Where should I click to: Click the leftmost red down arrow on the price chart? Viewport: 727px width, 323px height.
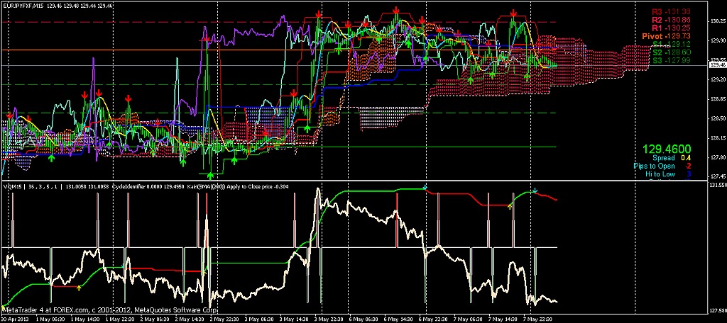10,115
